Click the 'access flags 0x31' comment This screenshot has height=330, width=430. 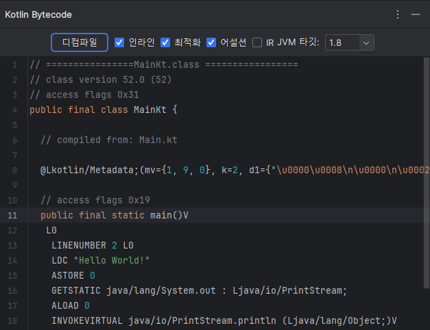coord(84,94)
